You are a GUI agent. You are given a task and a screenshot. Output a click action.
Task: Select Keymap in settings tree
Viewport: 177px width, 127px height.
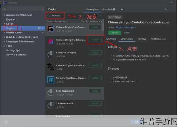point(11,19)
